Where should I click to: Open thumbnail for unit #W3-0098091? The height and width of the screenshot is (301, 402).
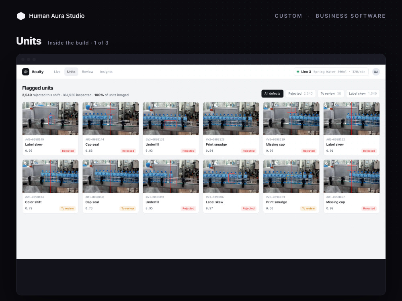click(171, 176)
